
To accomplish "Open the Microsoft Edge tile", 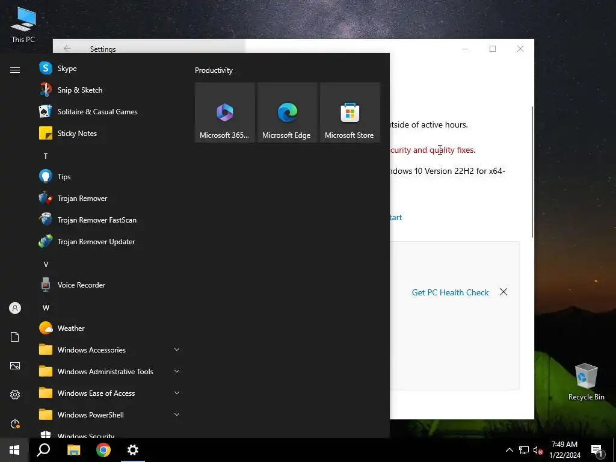I will tap(287, 112).
